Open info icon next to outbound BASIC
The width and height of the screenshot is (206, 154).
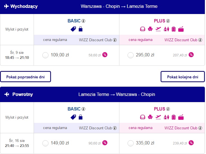[x=83, y=21]
